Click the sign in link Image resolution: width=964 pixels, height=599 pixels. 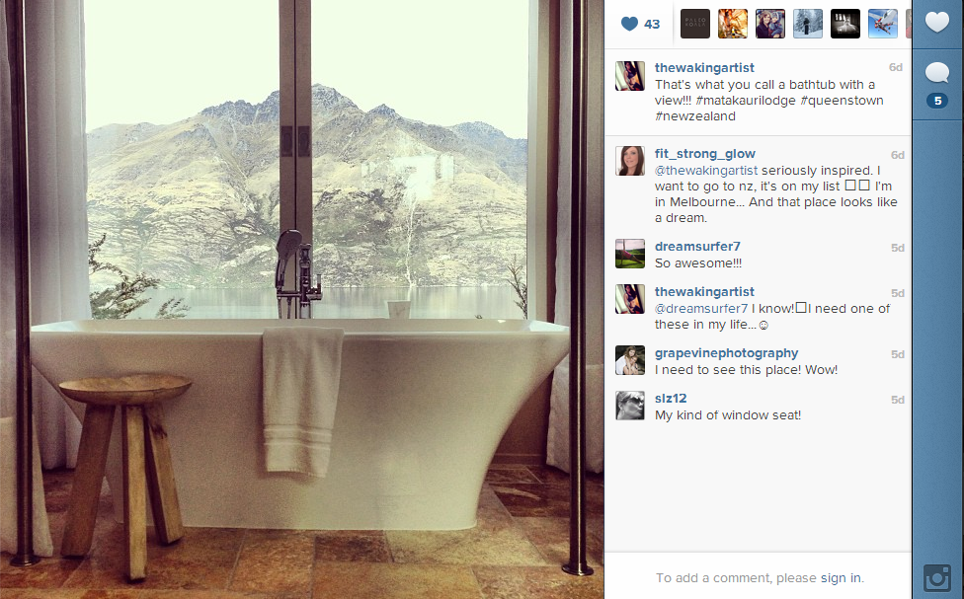pos(841,578)
